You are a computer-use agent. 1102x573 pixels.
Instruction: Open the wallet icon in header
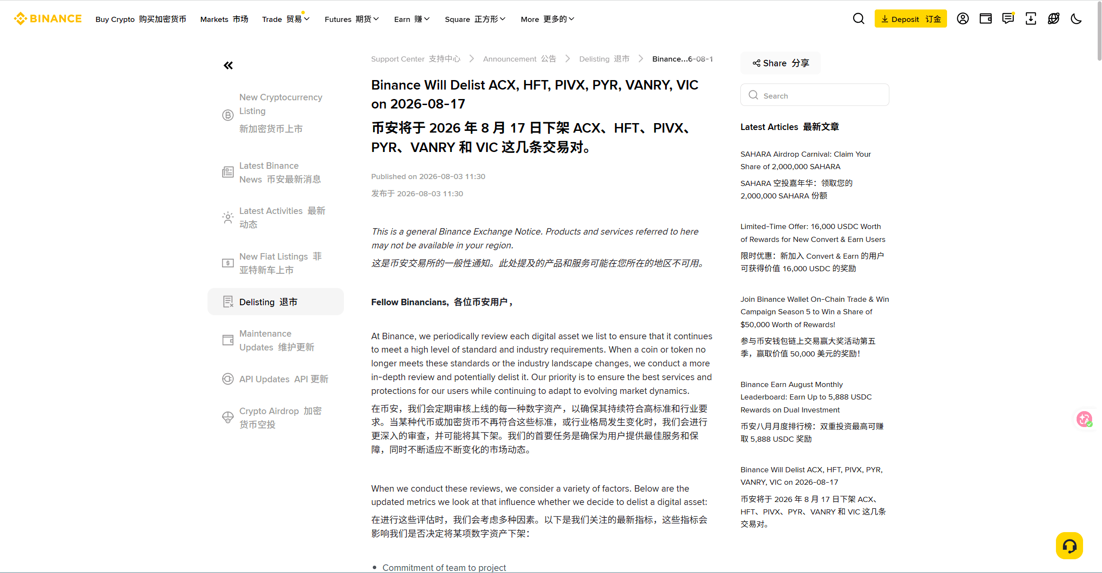pyautogui.click(x=985, y=19)
